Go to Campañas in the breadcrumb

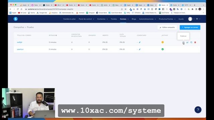click(19, 27)
